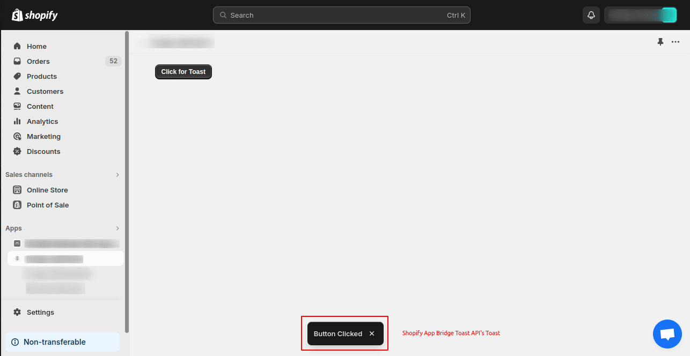Open Orders showing 52 items
This screenshot has height=356, width=690.
(38, 61)
